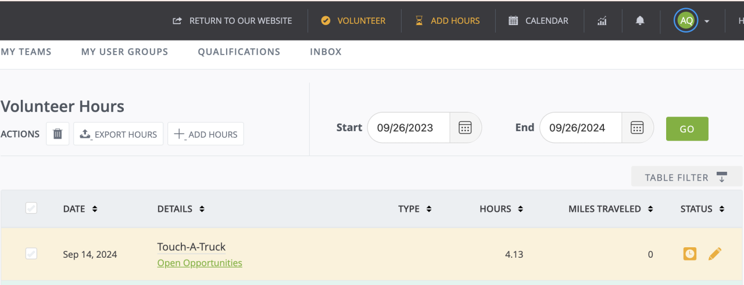Click the trash delete hours icon
The width and height of the screenshot is (744, 285).
click(58, 134)
